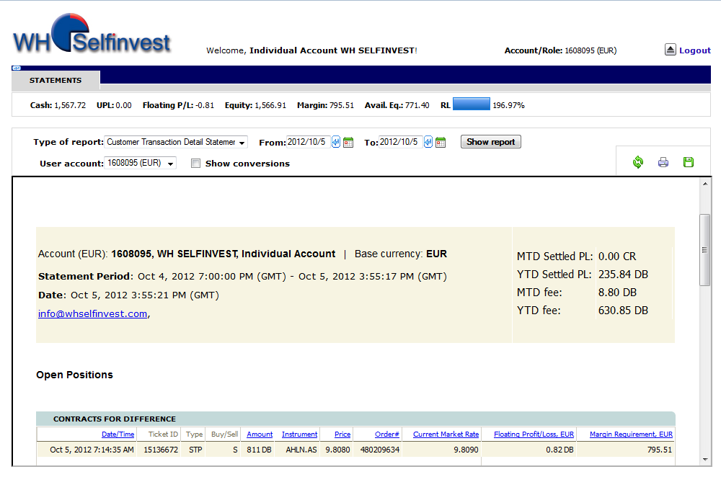Sort positions by Order# column

[x=386, y=434]
